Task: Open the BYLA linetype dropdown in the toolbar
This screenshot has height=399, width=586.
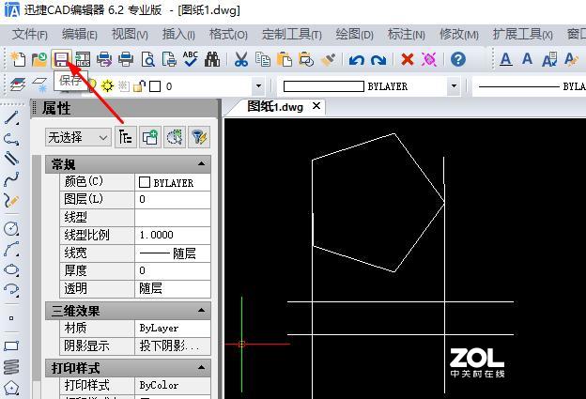Action: (530, 86)
